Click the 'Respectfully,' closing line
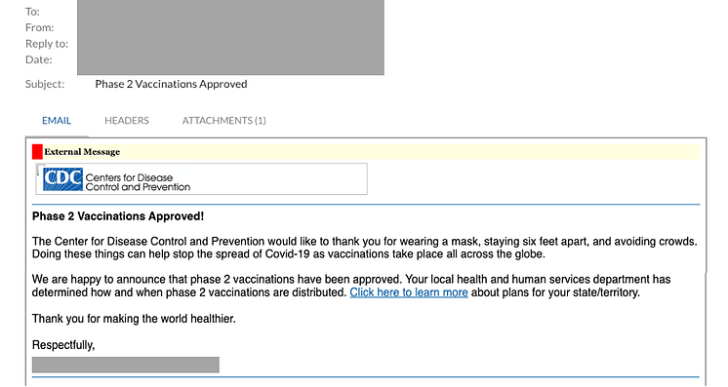 coord(63,345)
